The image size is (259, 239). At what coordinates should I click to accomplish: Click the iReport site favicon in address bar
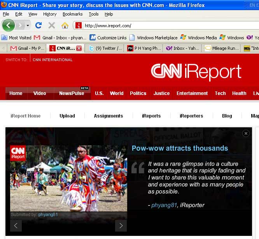click(x=79, y=25)
